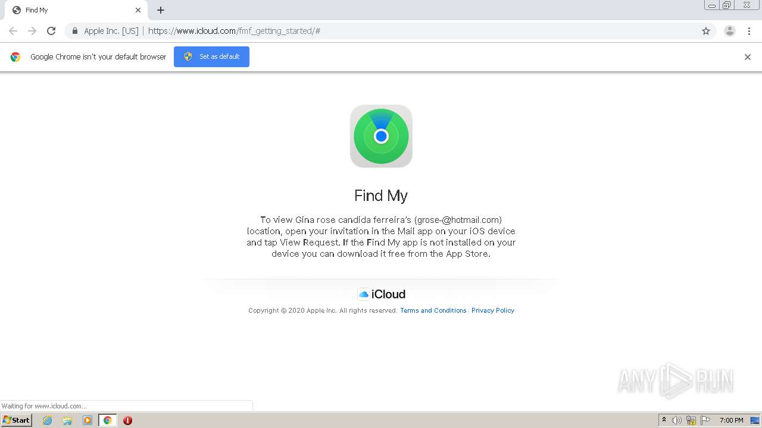Screen dimensions: 762x428
Task: Open the Chrome profile avatar
Action: point(730,31)
